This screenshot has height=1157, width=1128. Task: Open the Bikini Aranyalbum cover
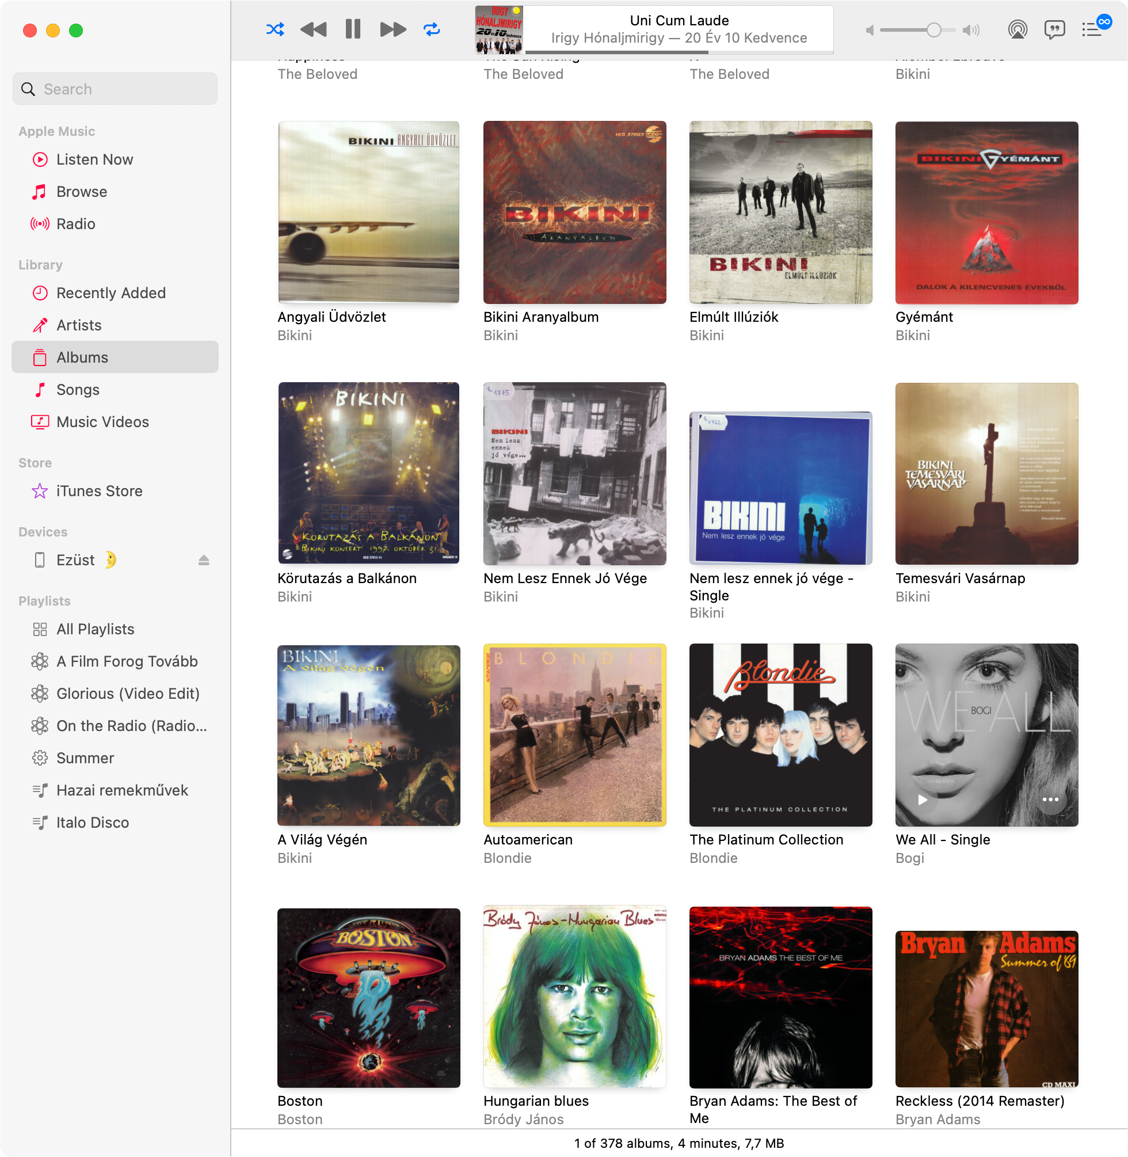tap(575, 212)
